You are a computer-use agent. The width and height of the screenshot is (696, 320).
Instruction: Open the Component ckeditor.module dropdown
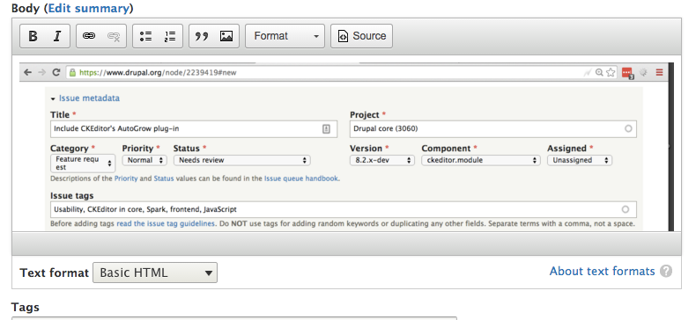click(481, 160)
